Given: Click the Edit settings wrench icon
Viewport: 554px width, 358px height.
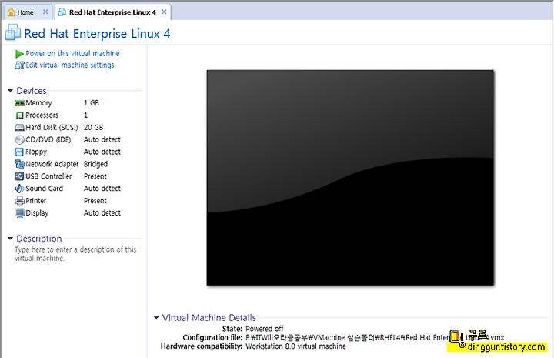Looking at the screenshot, I should (19, 65).
